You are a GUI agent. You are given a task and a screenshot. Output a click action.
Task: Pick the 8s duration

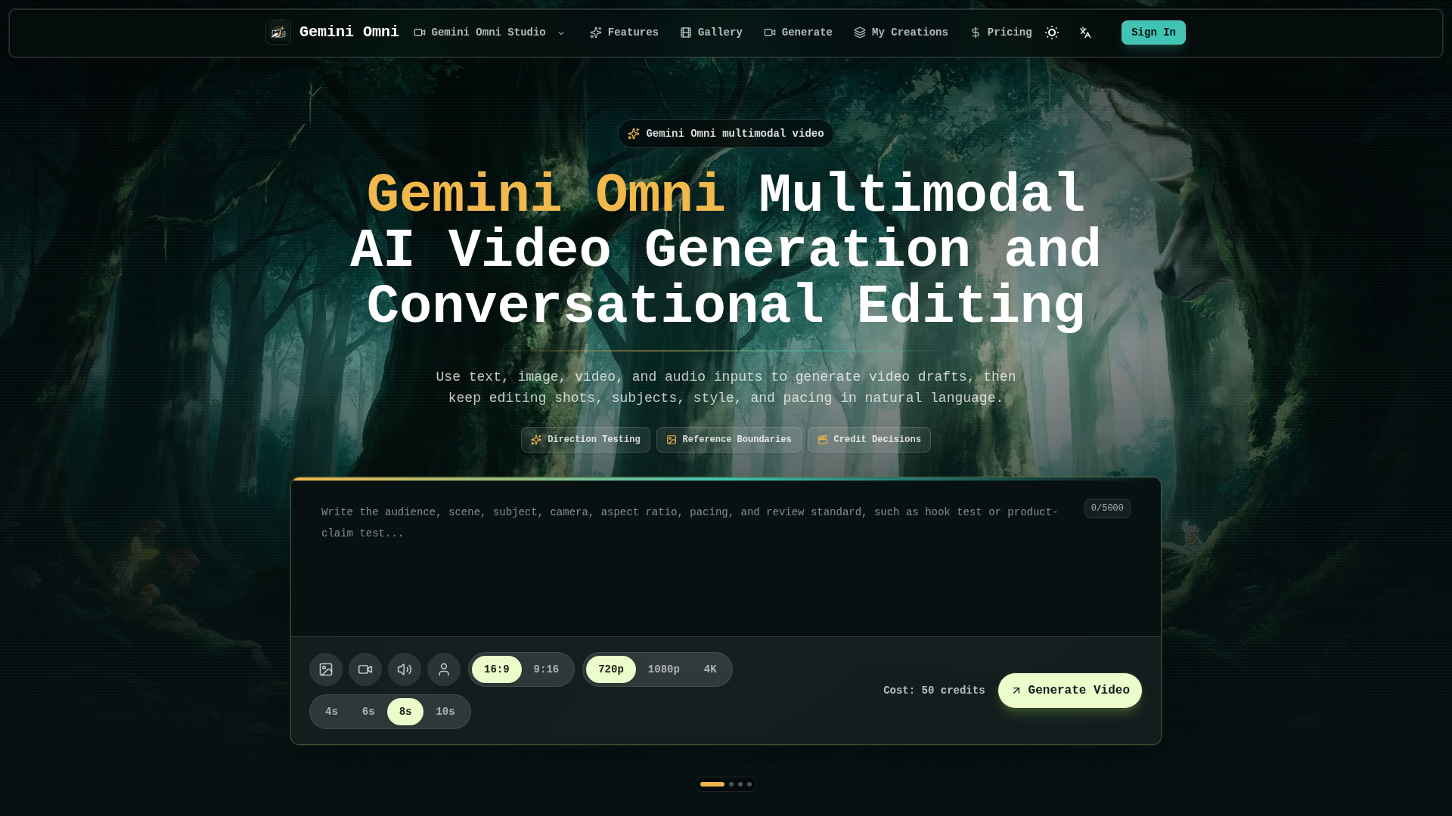coord(405,712)
